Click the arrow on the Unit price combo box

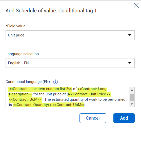point(130,35)
